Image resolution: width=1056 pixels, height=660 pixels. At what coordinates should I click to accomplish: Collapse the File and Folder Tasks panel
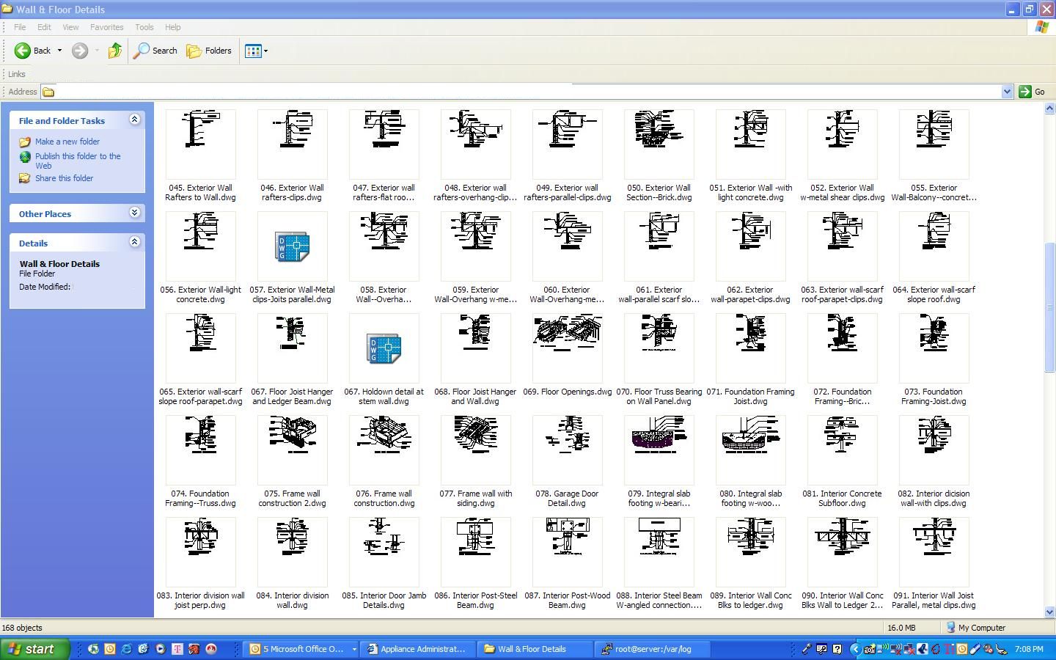coord(134,120)
